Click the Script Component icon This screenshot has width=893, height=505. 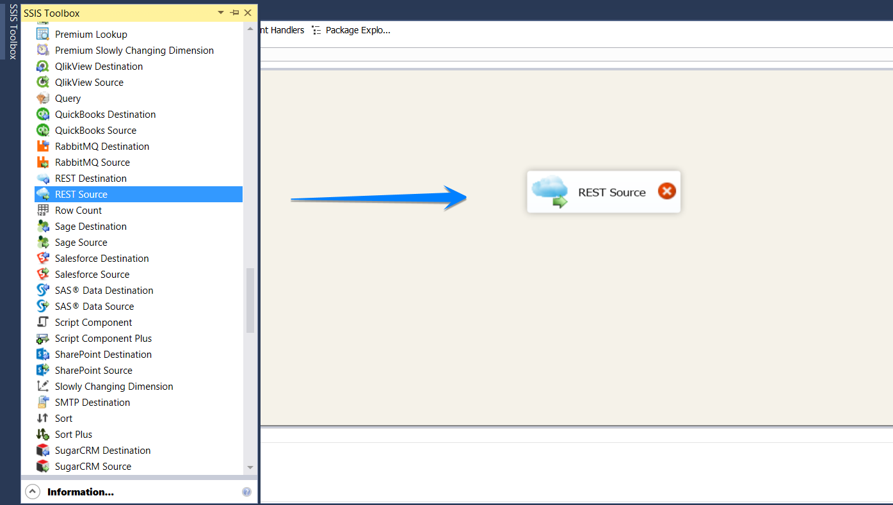(43, 323)
